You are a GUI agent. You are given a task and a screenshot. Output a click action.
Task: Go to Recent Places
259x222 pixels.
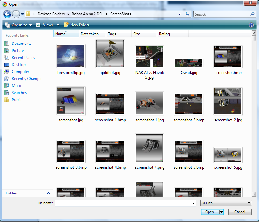click(23, 58)
